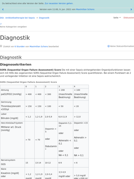The image size is (134, 179).
Task: Click the column header '4'
Action: pos(81,87)
